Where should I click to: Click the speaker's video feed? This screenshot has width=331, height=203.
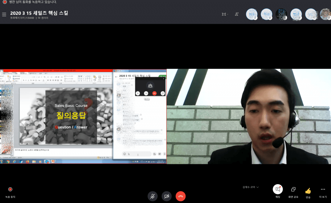(x=248, y=116)
